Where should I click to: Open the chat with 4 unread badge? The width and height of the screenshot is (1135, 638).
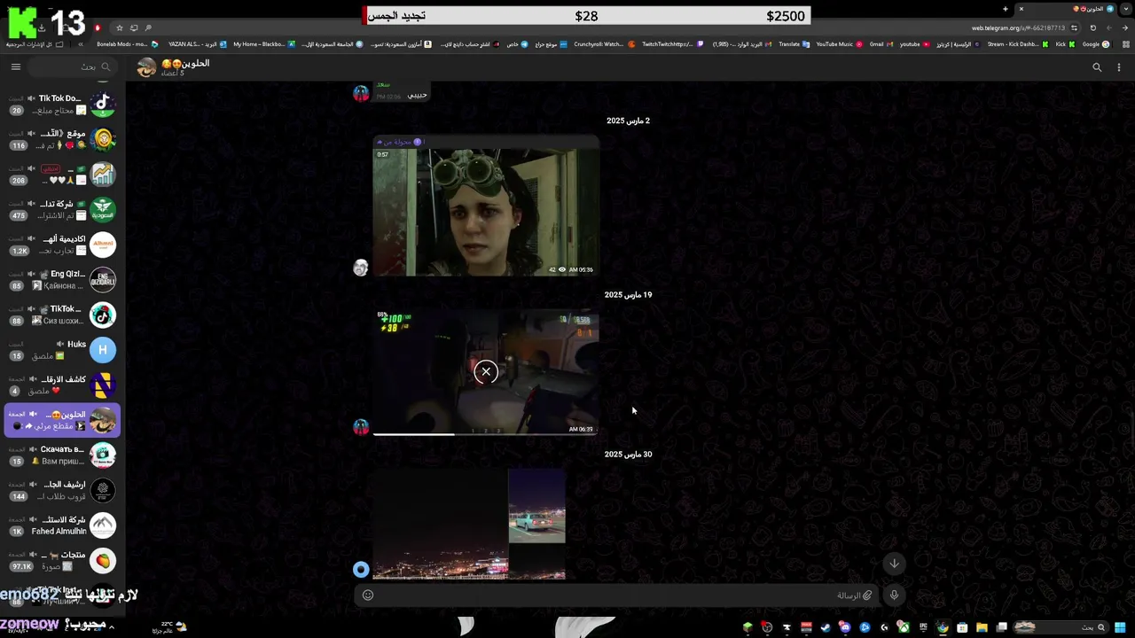(x=62, y=385)
